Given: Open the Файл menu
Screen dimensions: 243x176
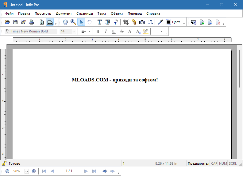Looking at the screenshot, I should (9, 13).
